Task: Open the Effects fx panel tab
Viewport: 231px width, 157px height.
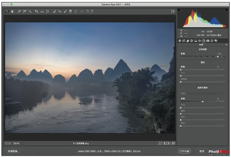Action: (204, 41)
